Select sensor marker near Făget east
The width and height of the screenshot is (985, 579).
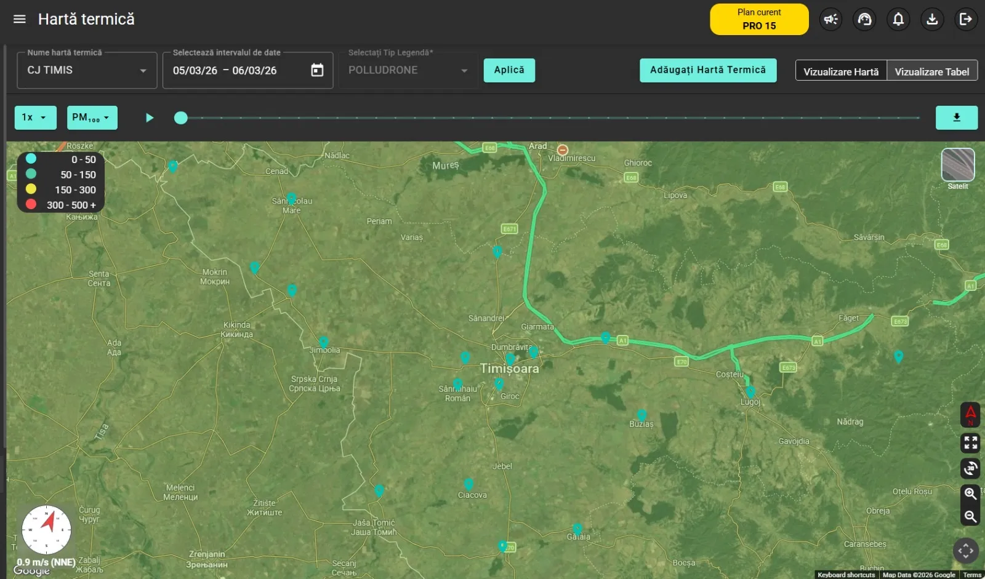pos(898,356)
